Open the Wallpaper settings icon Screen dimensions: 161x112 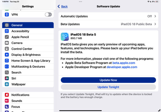[x=7, y=84]
